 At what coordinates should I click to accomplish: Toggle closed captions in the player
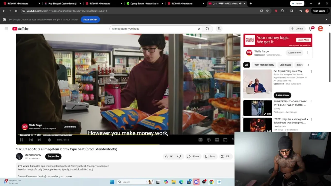(x=200, y=140)
